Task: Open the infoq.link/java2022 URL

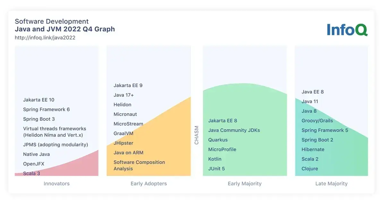Action: pos(45,37)
